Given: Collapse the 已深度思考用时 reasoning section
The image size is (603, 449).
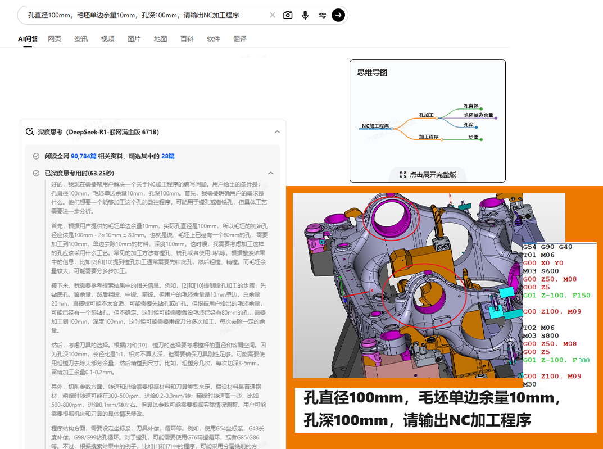Looking at the screenshot, I should (270, 173).
